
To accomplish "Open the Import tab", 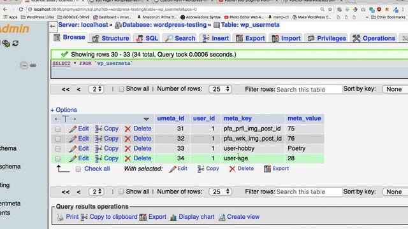I will coord(286,38).
